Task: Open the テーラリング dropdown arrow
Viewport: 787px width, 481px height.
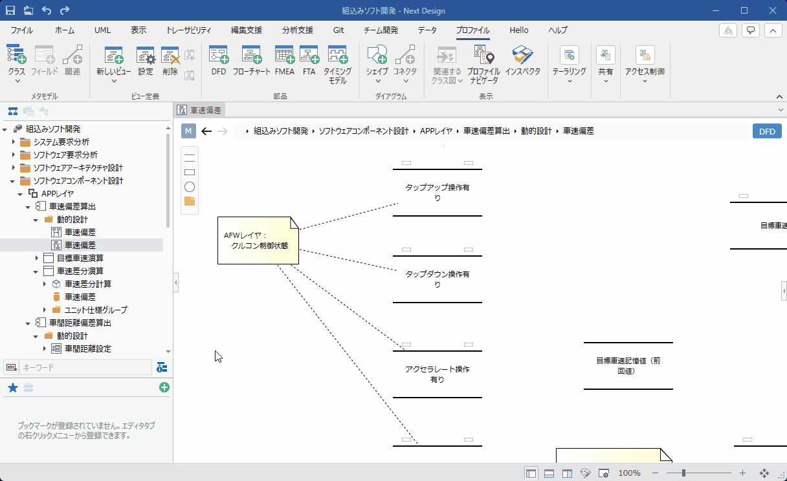Action: [x=570, y=81]
